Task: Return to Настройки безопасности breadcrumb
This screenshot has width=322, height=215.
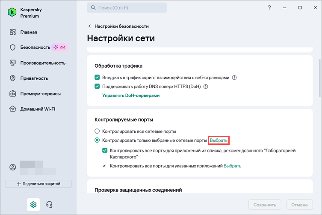Action: coord(121,26)
